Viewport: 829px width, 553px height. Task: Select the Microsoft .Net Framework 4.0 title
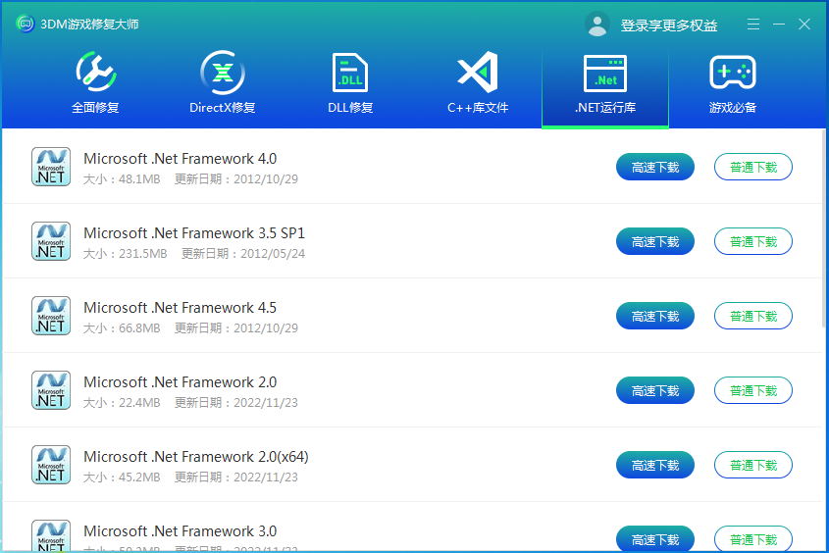[x=181, y=159]
